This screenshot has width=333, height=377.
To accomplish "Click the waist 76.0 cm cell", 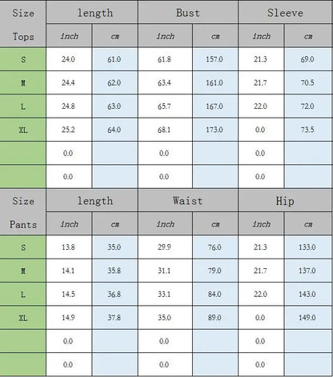I will tap(215, 247).
